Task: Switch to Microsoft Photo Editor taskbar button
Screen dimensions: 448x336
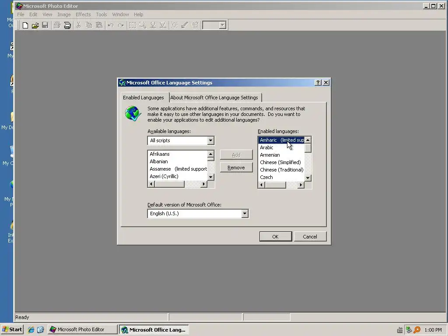Action: pos(82,329)
